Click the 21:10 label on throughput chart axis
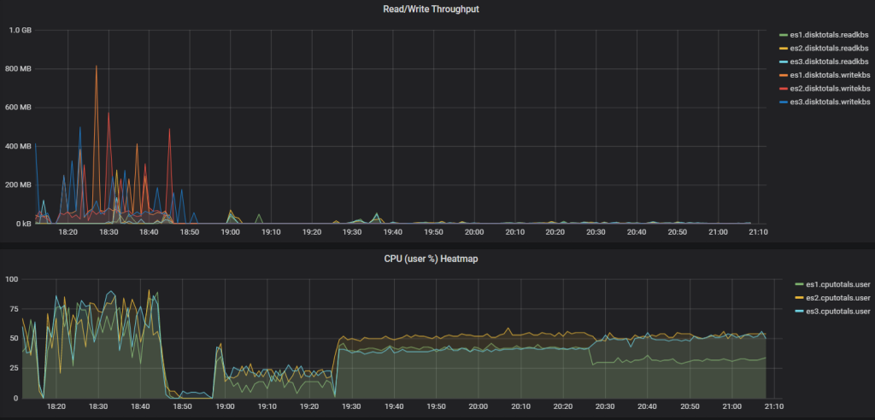The image size is (875, 420). (759, 231)
